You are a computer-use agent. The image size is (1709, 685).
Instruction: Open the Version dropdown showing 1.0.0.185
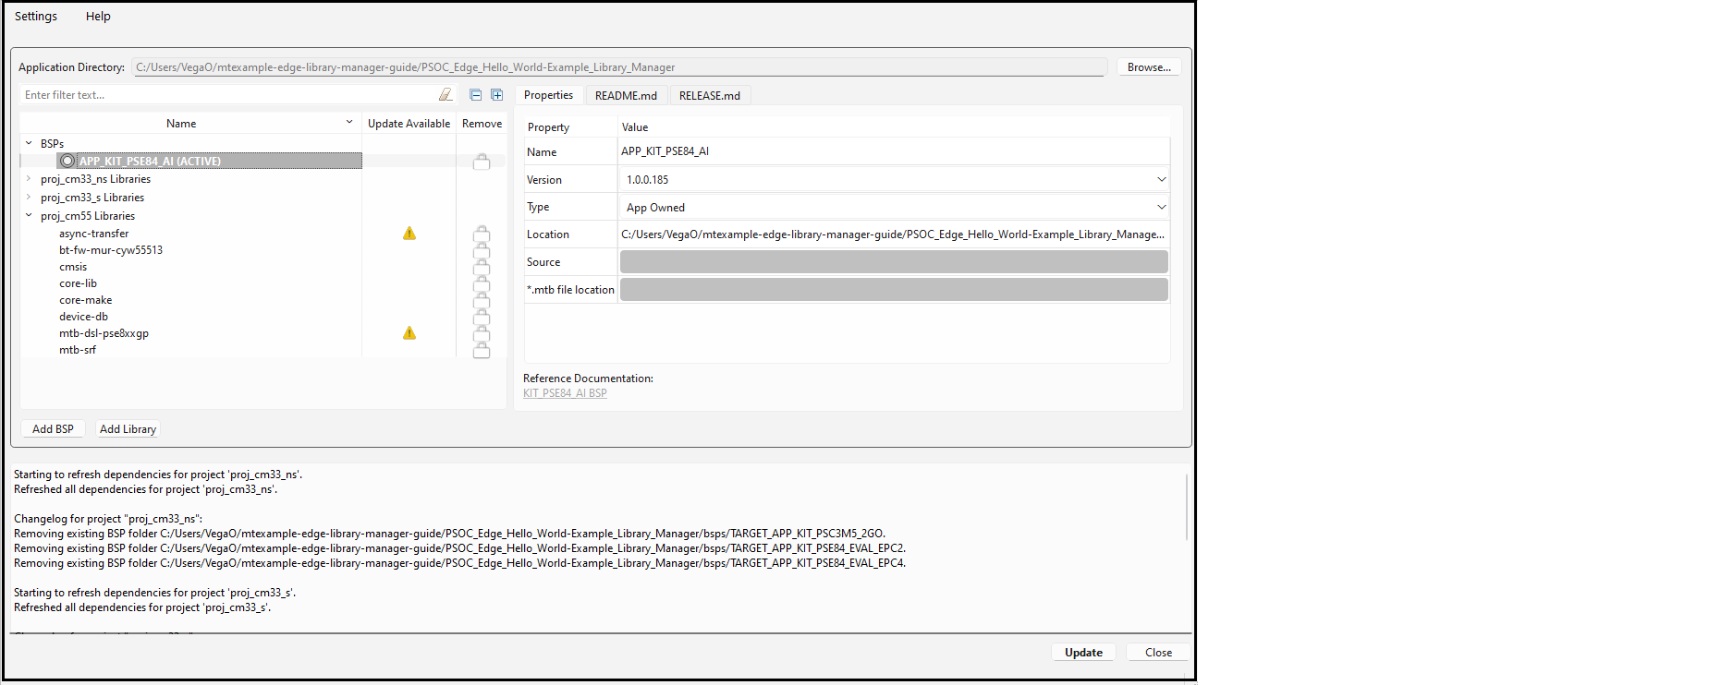tap(1161, 180)
